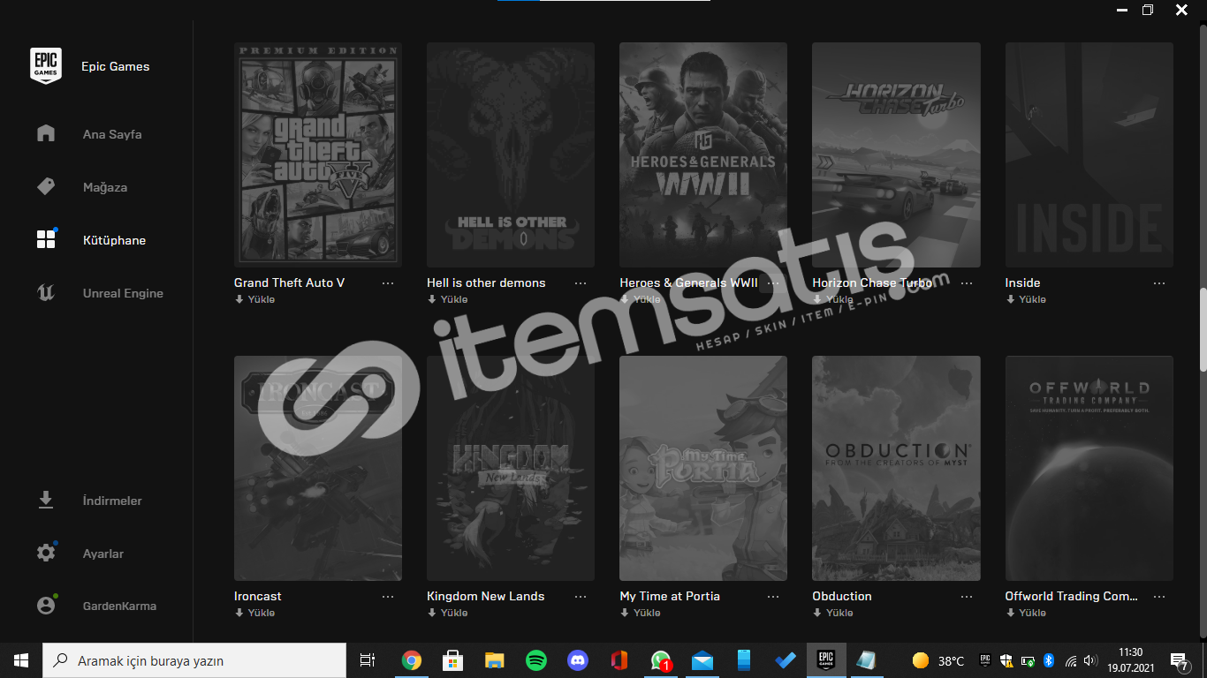
Task: Click Yükle under Kingdom New Lands
Action: coord(447,613)
